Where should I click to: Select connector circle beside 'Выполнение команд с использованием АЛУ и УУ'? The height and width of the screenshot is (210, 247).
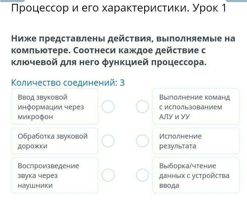[142, 107]
